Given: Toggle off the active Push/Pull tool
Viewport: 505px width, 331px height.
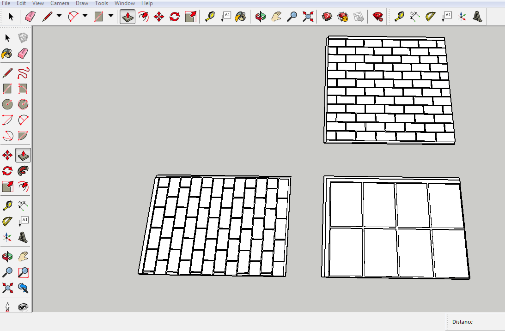Looking at the screenshot, I should [126, 17].
